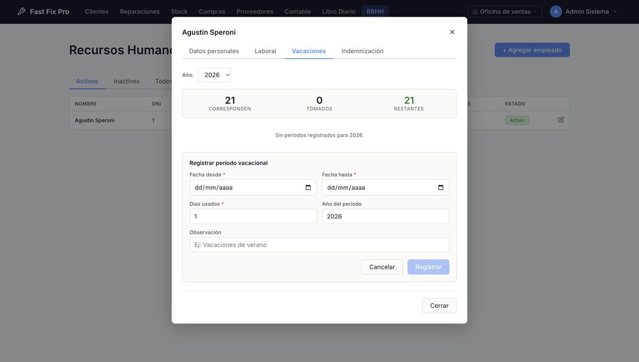
Task: Open the Laboral tab
Action: pyautogui.click(x=265, y=51)
